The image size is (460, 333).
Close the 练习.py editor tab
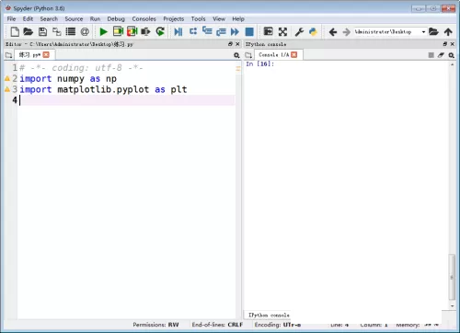click(x=46, y=54)
